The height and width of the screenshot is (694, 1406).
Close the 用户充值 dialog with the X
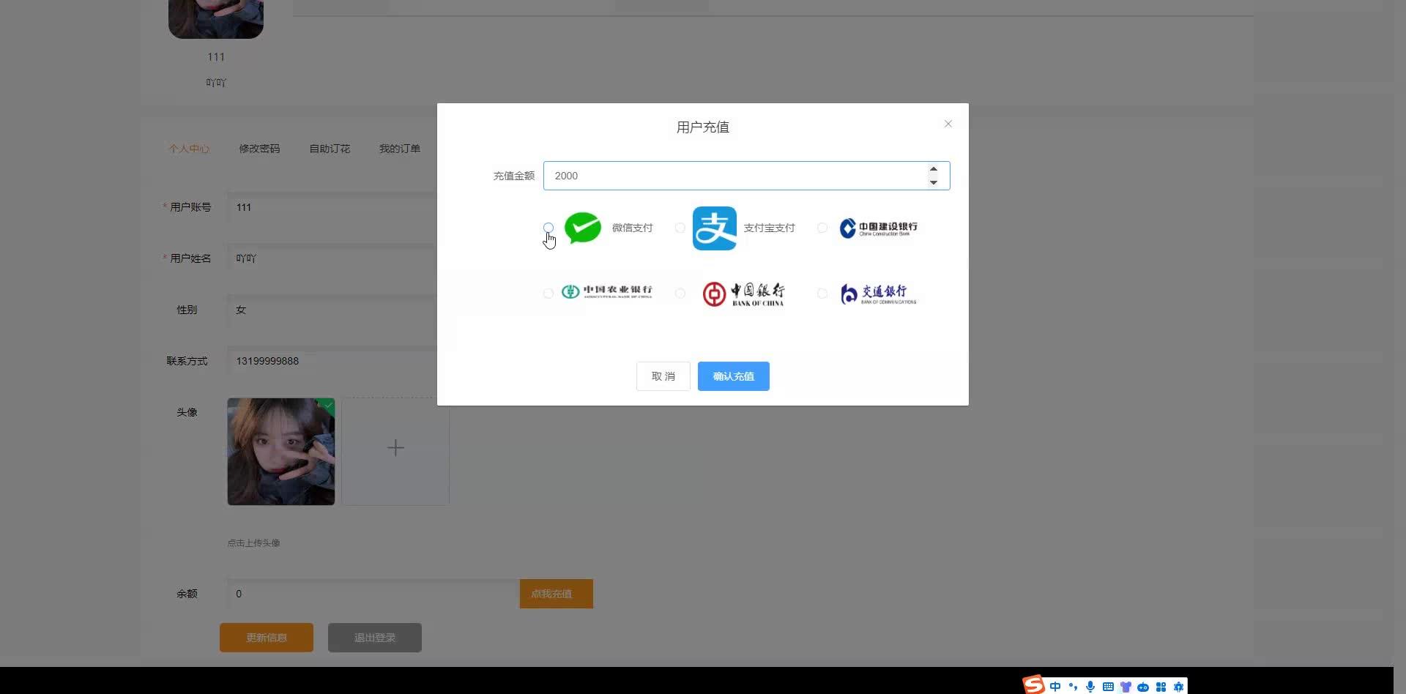pyautogui.click(x=948, y=124)
